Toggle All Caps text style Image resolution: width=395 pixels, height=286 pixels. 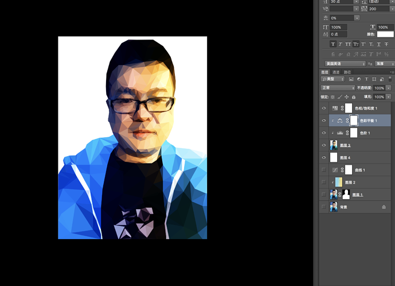[348, 44]
